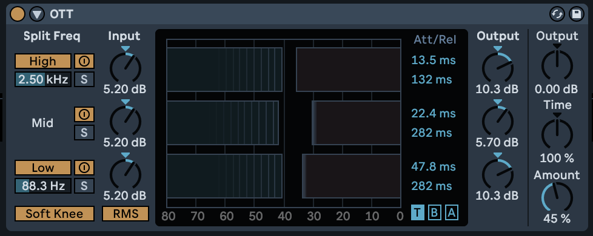Toggle the OTT device activator circle

(x=18, y=15)
